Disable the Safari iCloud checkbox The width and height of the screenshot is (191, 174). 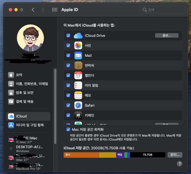68,105
